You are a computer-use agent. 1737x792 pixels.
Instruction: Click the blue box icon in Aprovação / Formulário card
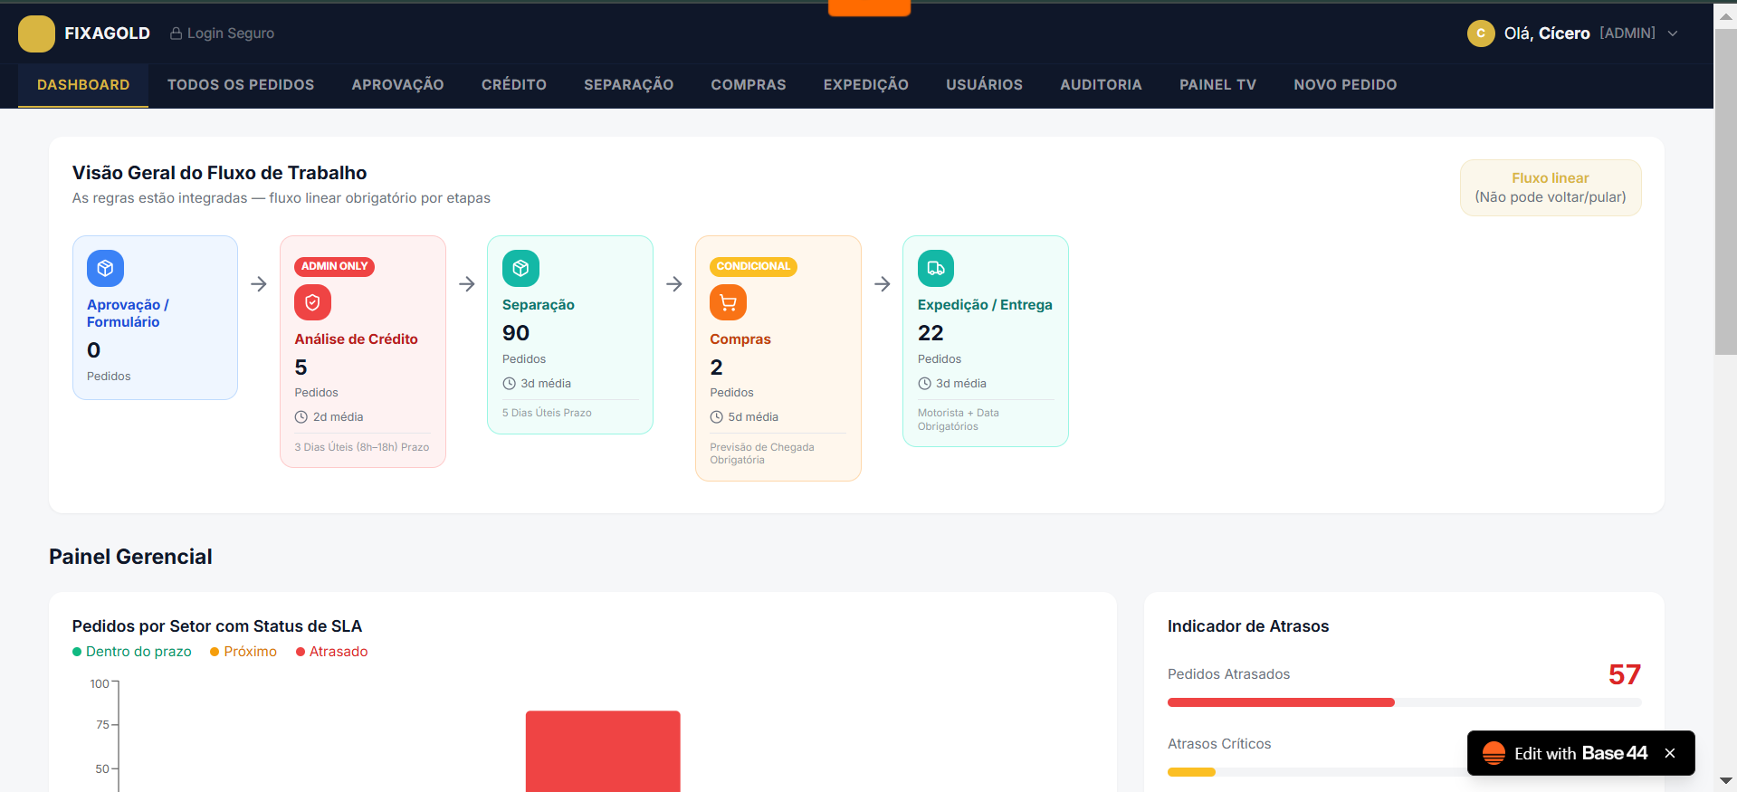click(x=105, y=268)
